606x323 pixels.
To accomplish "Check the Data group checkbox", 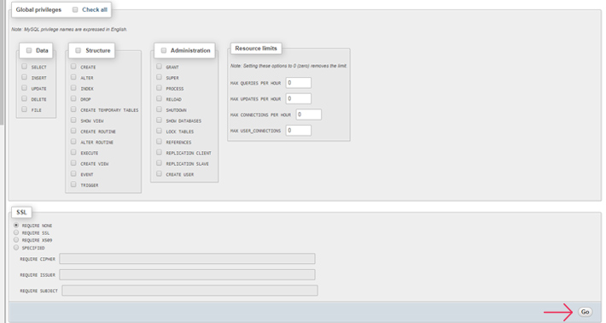I will click(x=29, y=50).
